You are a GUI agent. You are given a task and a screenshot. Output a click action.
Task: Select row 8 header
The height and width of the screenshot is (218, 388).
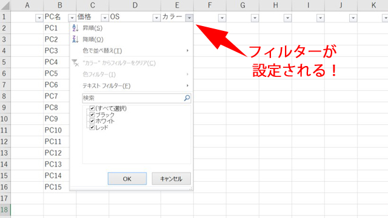5,96
